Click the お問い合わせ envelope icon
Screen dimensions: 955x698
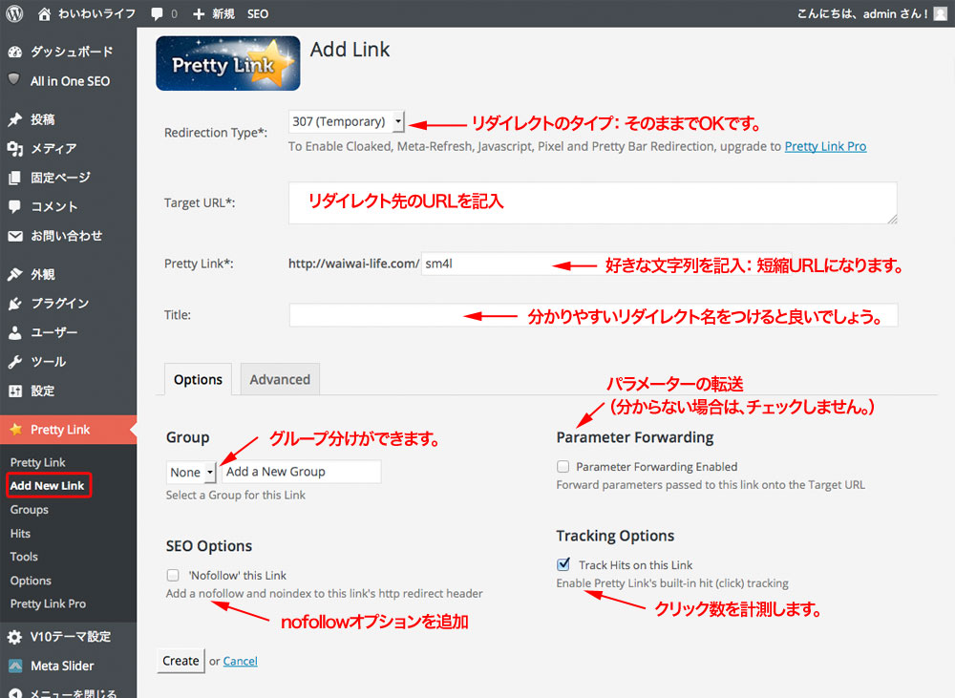tap(15, 236)
